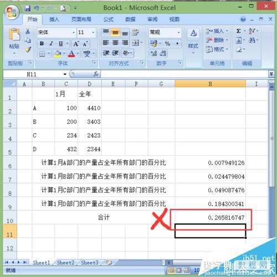Screen dimensions: 277x277
Task: Toggle middle vertical alignment
Action: click(x=115, y=32)
